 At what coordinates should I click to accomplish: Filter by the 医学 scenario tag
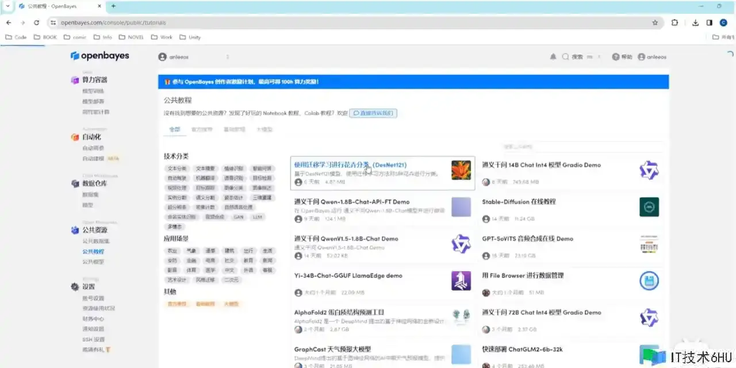point(210,270)
